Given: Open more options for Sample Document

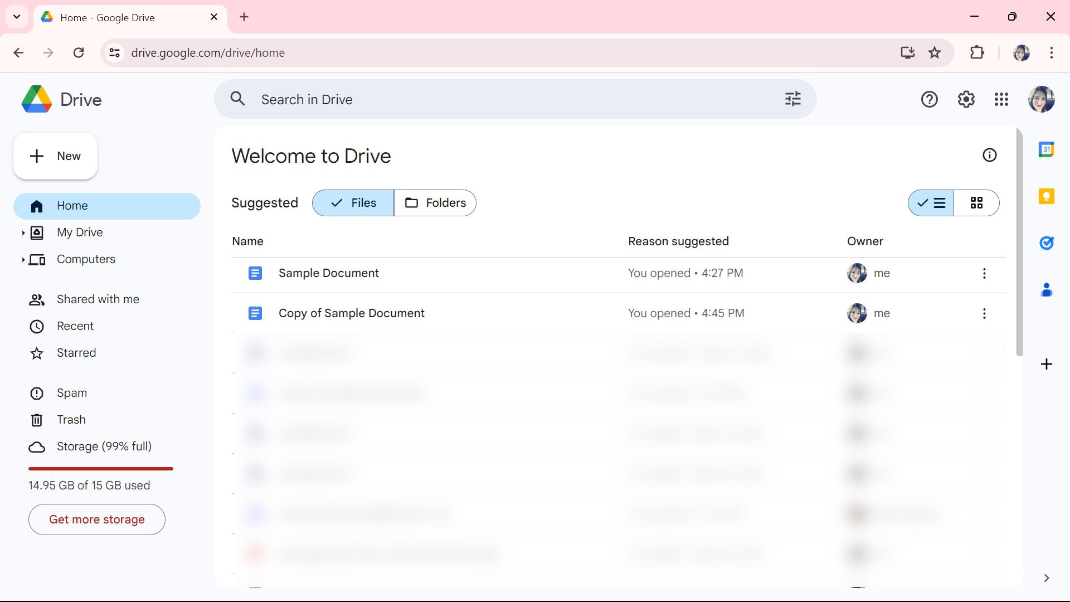Looking at the screenshot, I should (x=984, y=273).
